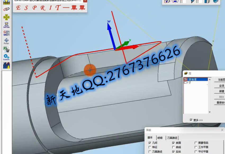Click the green clover icon
The image size is (225, 154).
pos(6,17)
